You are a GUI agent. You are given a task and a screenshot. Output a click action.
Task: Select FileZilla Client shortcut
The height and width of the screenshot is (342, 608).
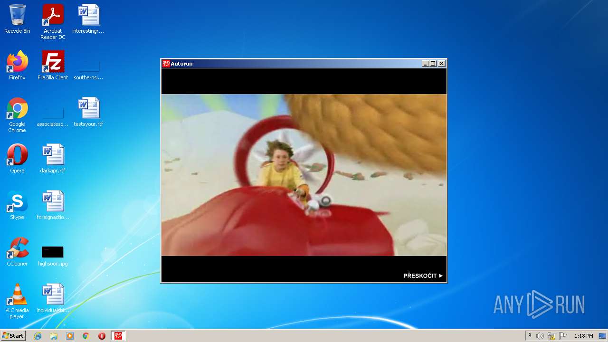point(53,66)
